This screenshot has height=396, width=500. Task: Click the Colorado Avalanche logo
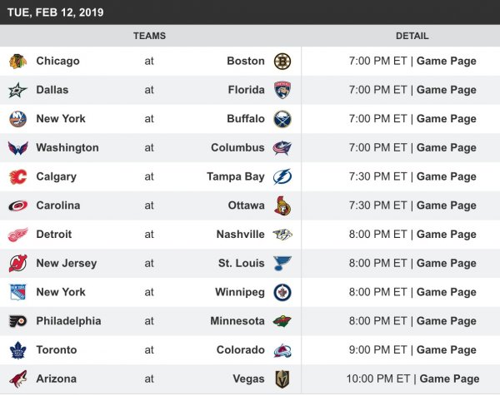point(282,350)
